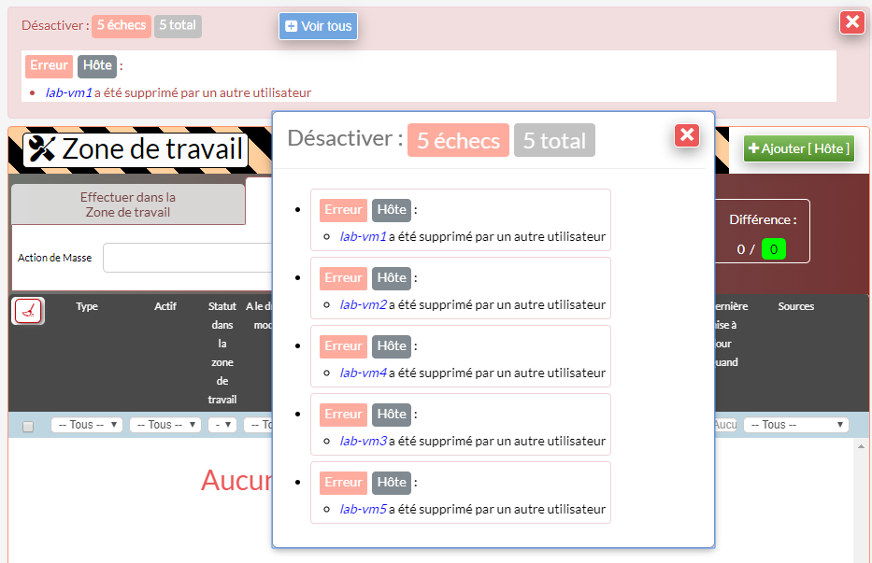The image size is (872, 563).
Task: Open the Actif column Tous dropdown
Action: (165, 425)
